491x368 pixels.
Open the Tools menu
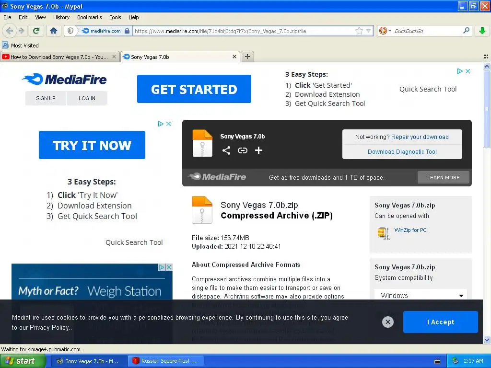pyautogui.click(x=115, y=17)
